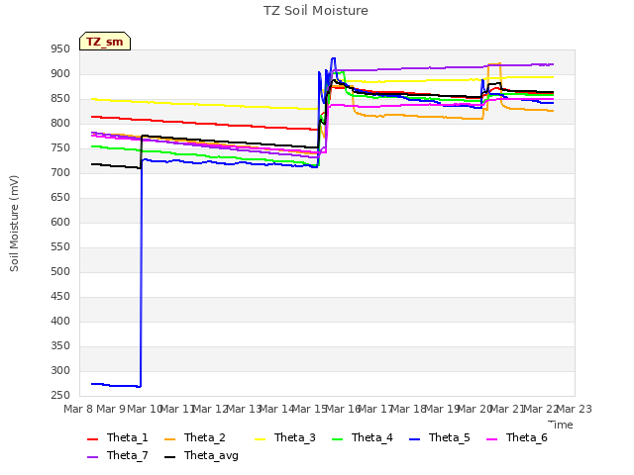
Task: Click the yellow Theta_3 legend swatch
Action: pos(260,439)
